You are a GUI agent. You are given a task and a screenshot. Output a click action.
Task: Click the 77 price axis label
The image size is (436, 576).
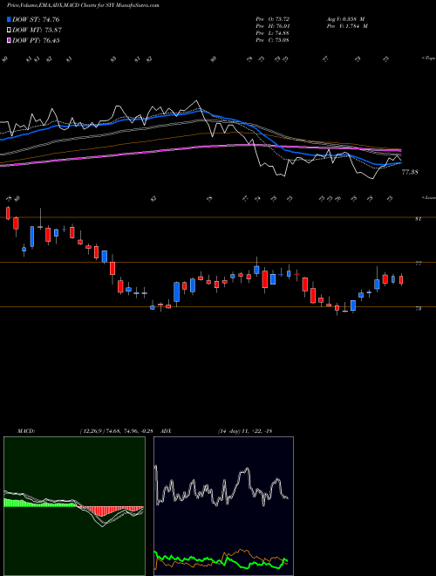point(418,264)
